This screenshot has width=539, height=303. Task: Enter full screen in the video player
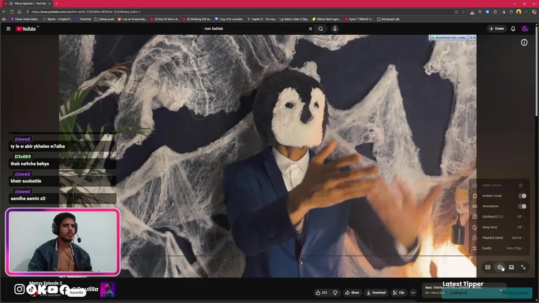[523, 267]
